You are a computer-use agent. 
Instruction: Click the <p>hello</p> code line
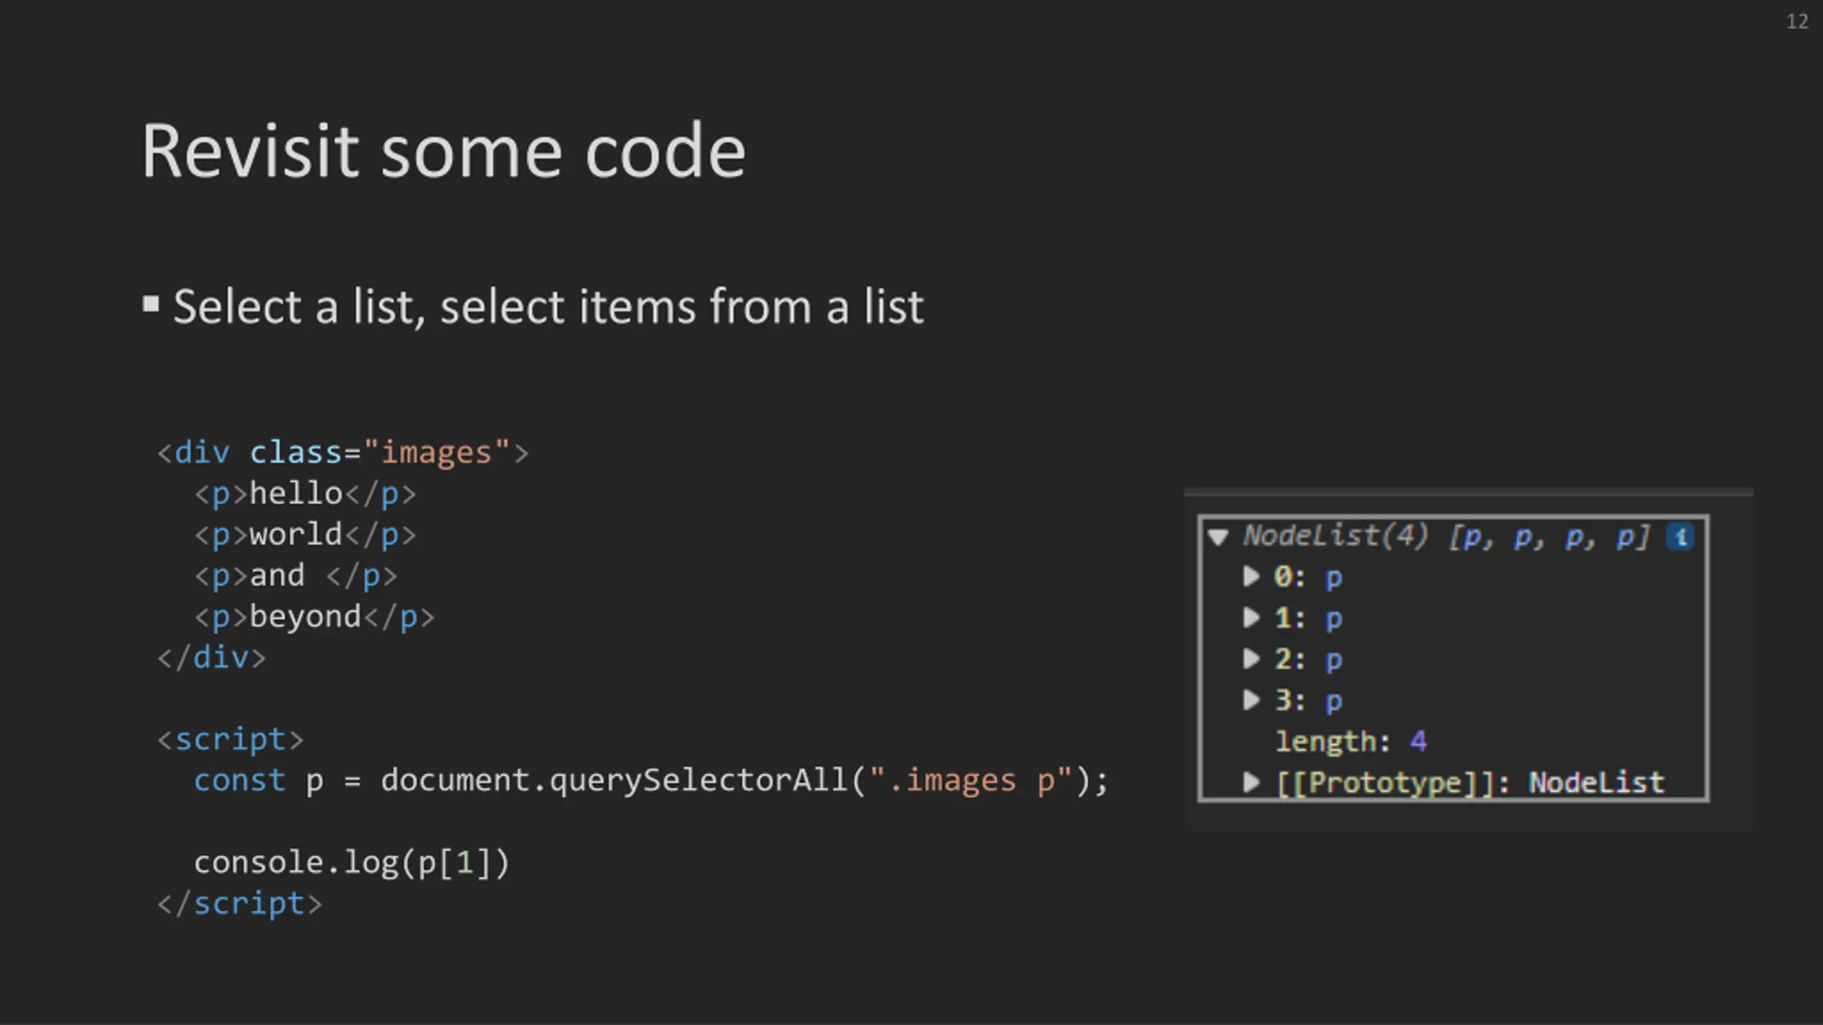coord(305,494)
